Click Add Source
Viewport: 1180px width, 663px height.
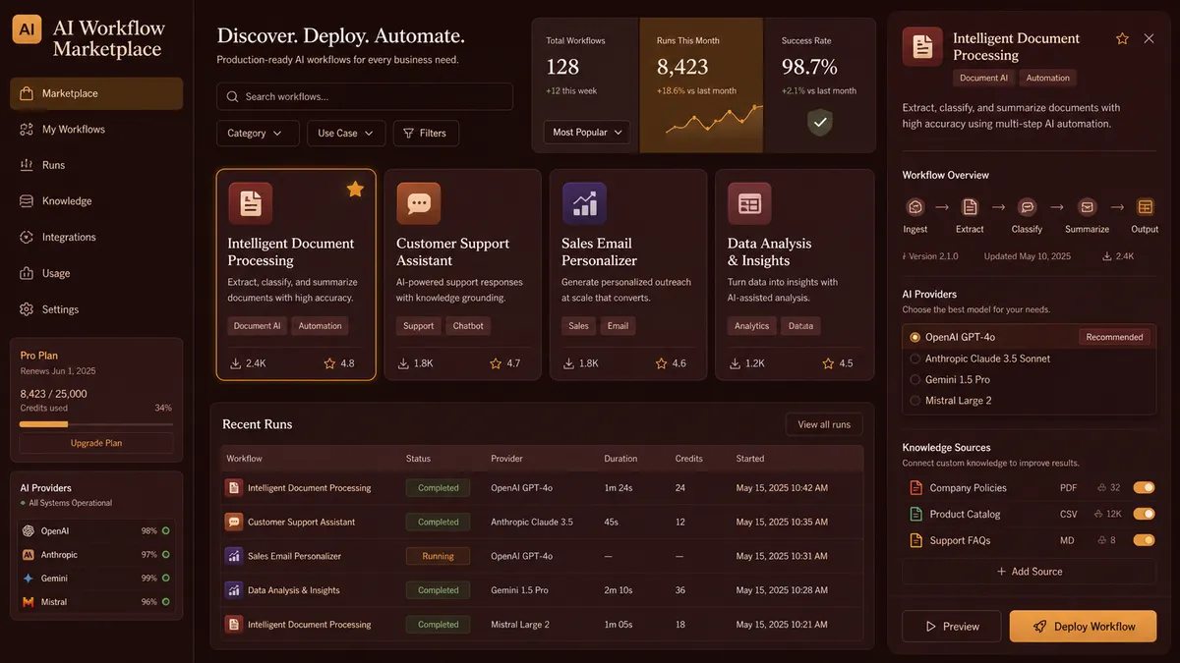point(1030,571)
